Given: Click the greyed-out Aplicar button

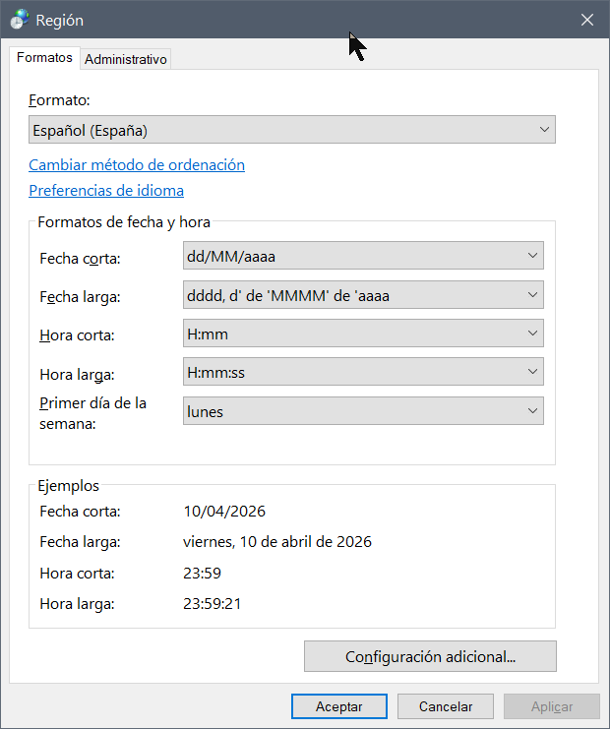Looking at the screenshot, I should (x=552, y=706).
